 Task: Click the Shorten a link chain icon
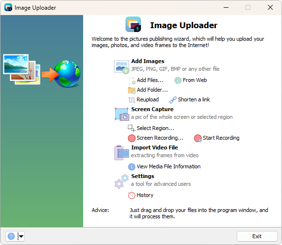[173, 100]
